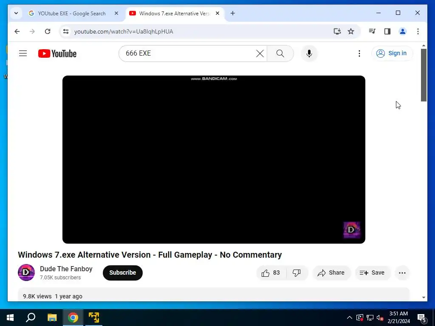Open the Dude The Fanboy channel name link
The height and width of the screenshot is (326, 435).
[66, 269]
